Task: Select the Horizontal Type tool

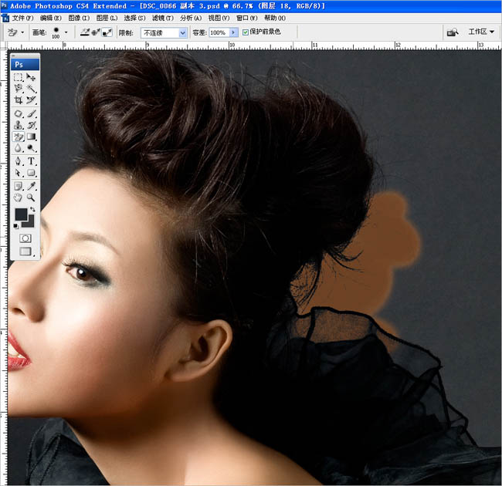Action: point(32,161)
